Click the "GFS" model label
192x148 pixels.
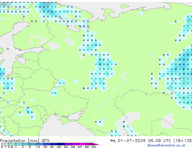click(45, 141)
